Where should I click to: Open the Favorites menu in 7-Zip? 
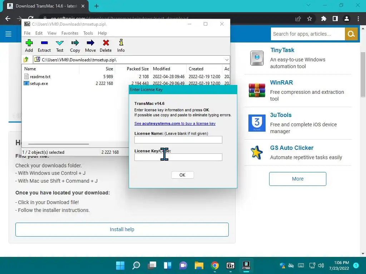point(70,33)
